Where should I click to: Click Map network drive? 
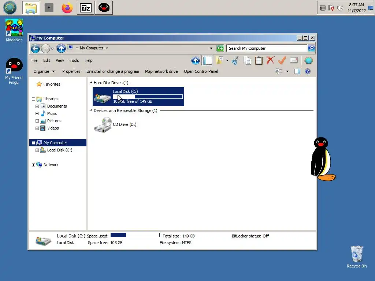click(161, 71)
